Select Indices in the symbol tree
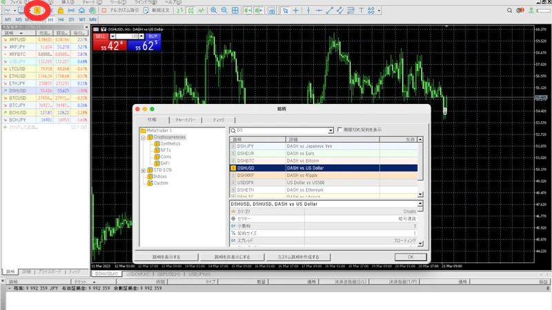The image size is (552, 310). [x=160, y=176]
